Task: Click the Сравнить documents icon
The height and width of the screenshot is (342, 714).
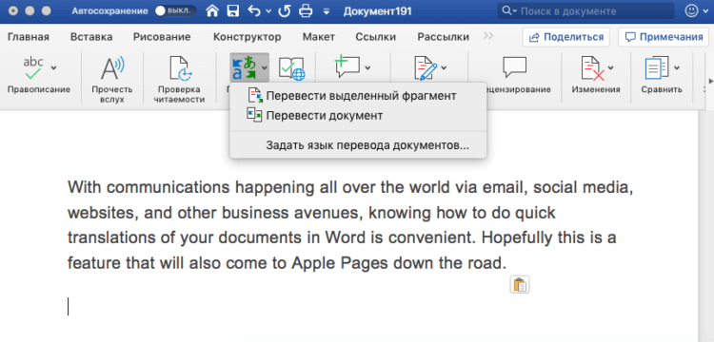Action: coord(657,68)
